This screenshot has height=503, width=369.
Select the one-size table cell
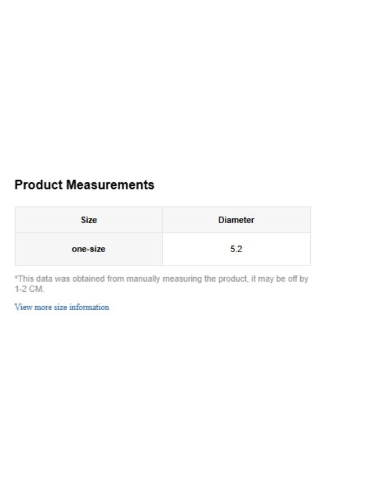point(88,249)
